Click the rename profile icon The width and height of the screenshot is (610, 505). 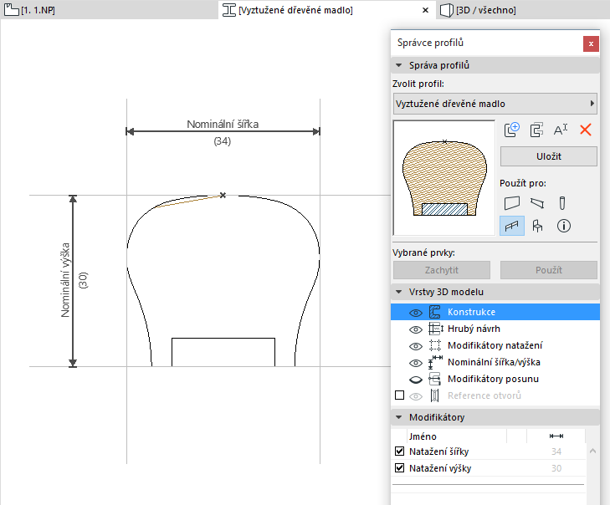[561, 130]
